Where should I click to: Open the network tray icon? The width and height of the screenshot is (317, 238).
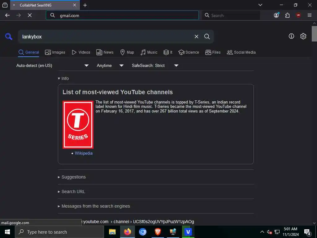(x=277, y=232)
